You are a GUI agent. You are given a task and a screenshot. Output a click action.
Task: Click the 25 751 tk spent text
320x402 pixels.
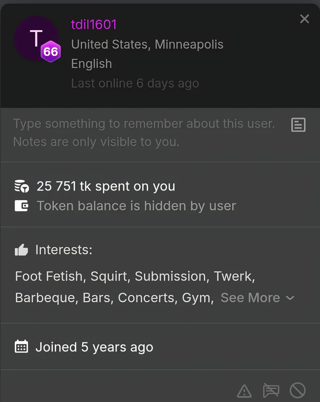point(106,186)
